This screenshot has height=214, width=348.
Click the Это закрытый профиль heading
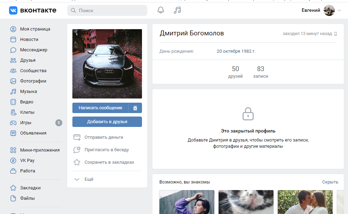(x=248, y=131)
